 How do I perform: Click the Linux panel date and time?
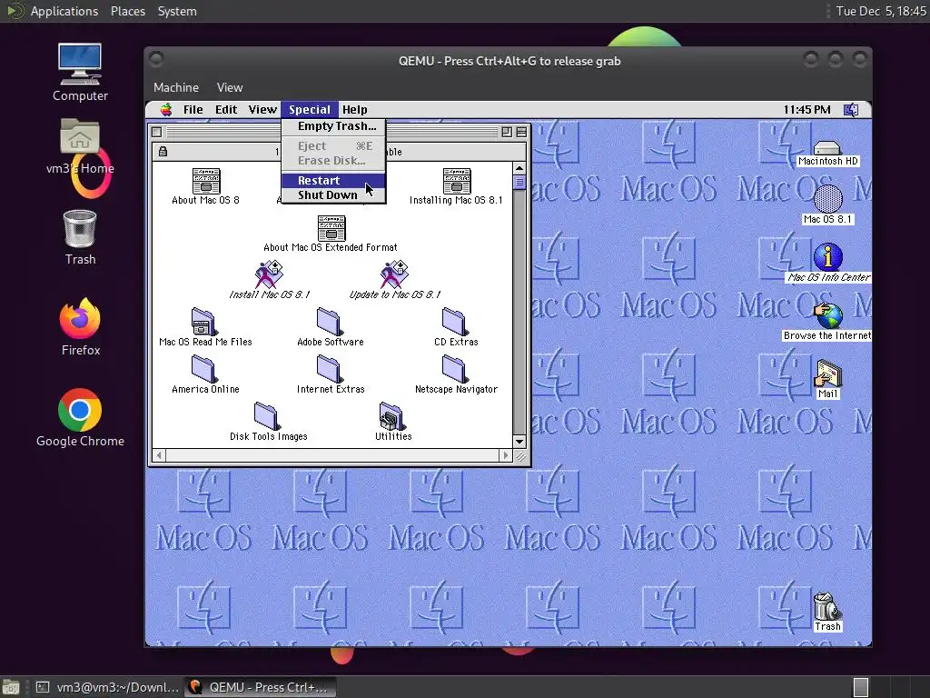coord(880,11)
